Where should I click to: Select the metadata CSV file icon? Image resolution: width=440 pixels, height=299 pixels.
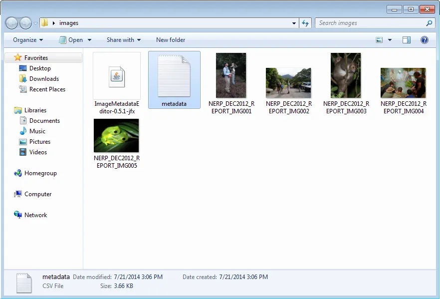[174, 76]
